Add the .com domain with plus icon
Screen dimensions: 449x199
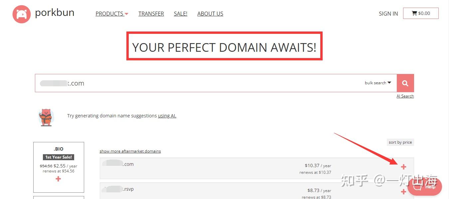[x=403, y=167]
